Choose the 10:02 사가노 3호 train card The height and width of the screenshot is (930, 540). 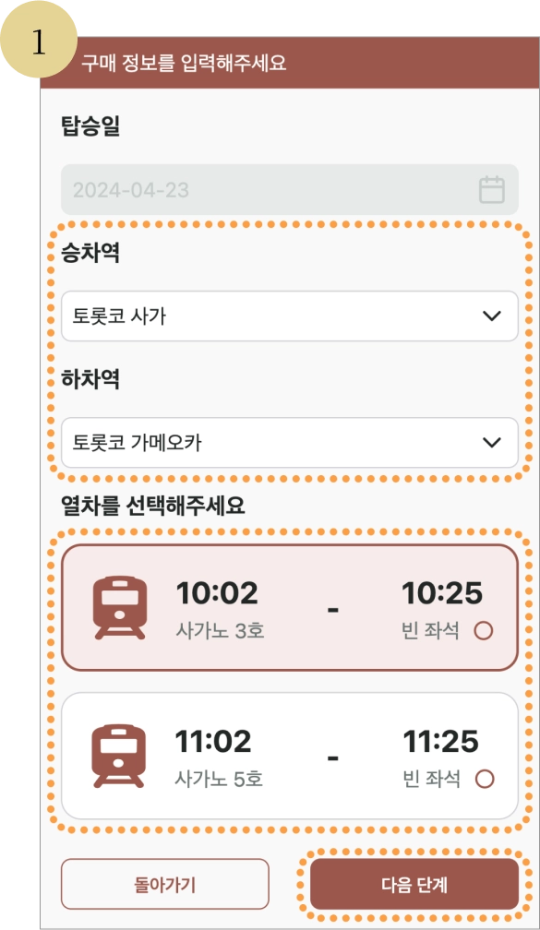point(290,608)
